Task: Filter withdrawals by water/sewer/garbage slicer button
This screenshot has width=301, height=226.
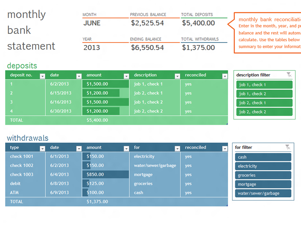Action: 263,193
